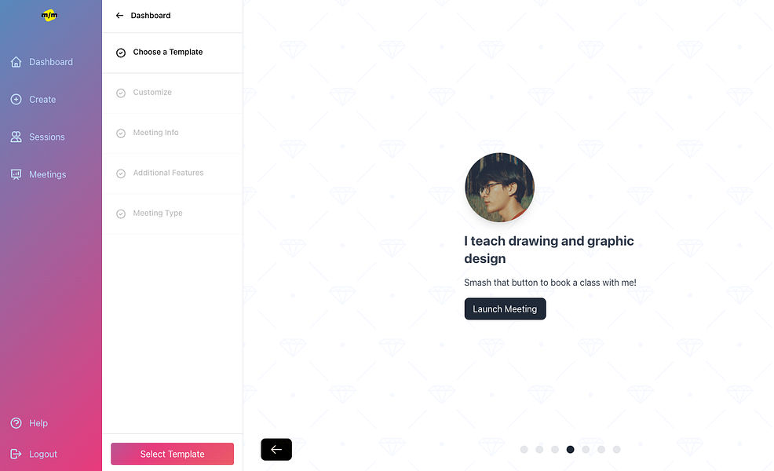Click the circular profile photo

coord(499,188)
